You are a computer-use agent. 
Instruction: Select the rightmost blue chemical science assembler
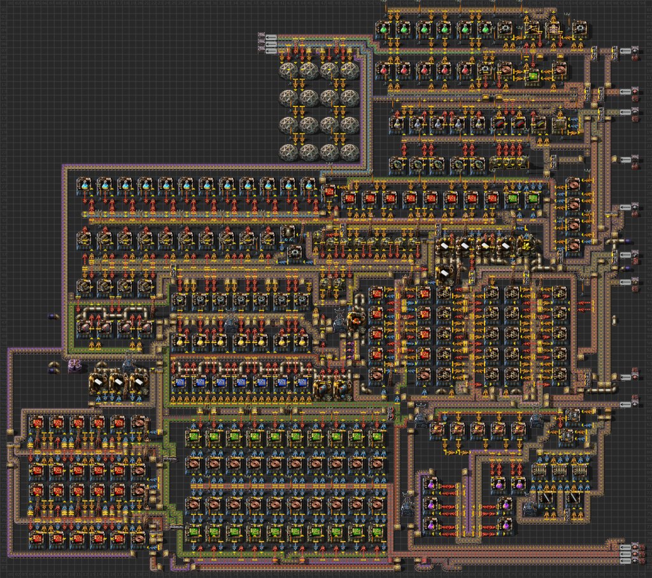(309, 186)
